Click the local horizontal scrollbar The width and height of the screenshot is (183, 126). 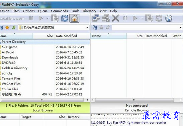point(42,100)
